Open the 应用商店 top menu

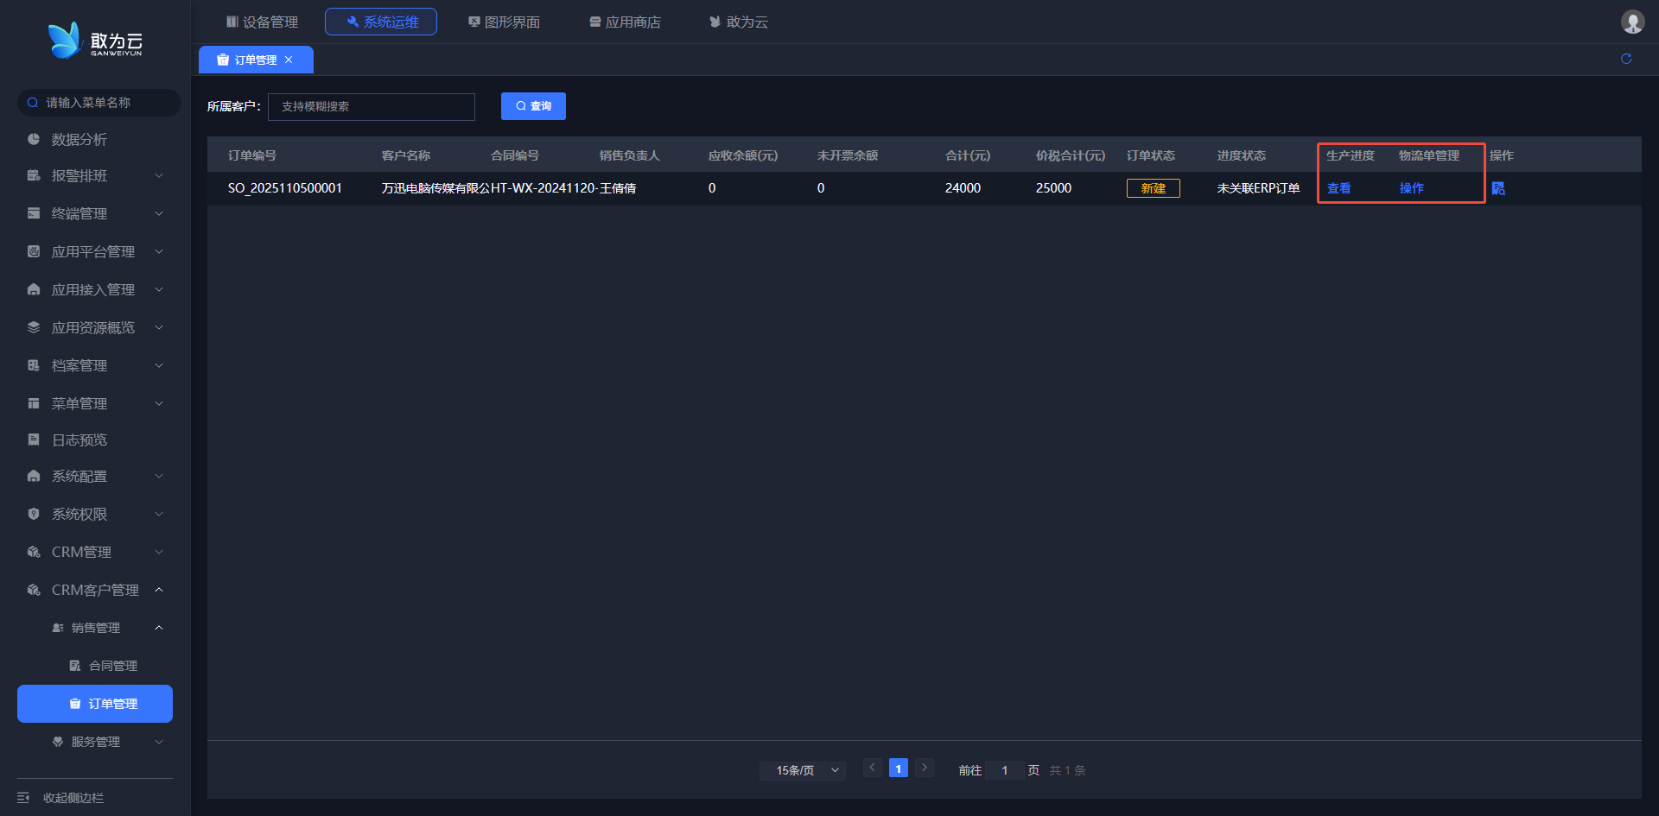tap(625, 22)
